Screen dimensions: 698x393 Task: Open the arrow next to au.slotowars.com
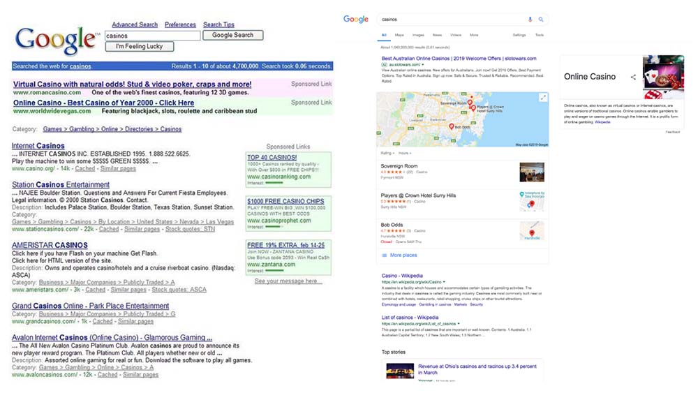click(x=422, y=65)
